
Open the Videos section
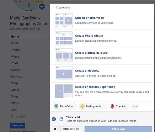[15, 56]
